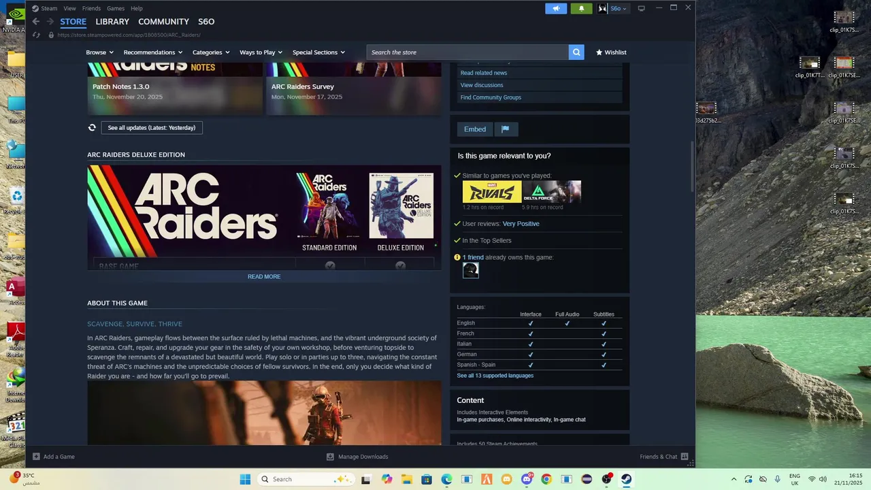871x490 pixels.
Task: Open the Steam announcements megaphone button
Action: pyautogui.click(x=556, y=8)
